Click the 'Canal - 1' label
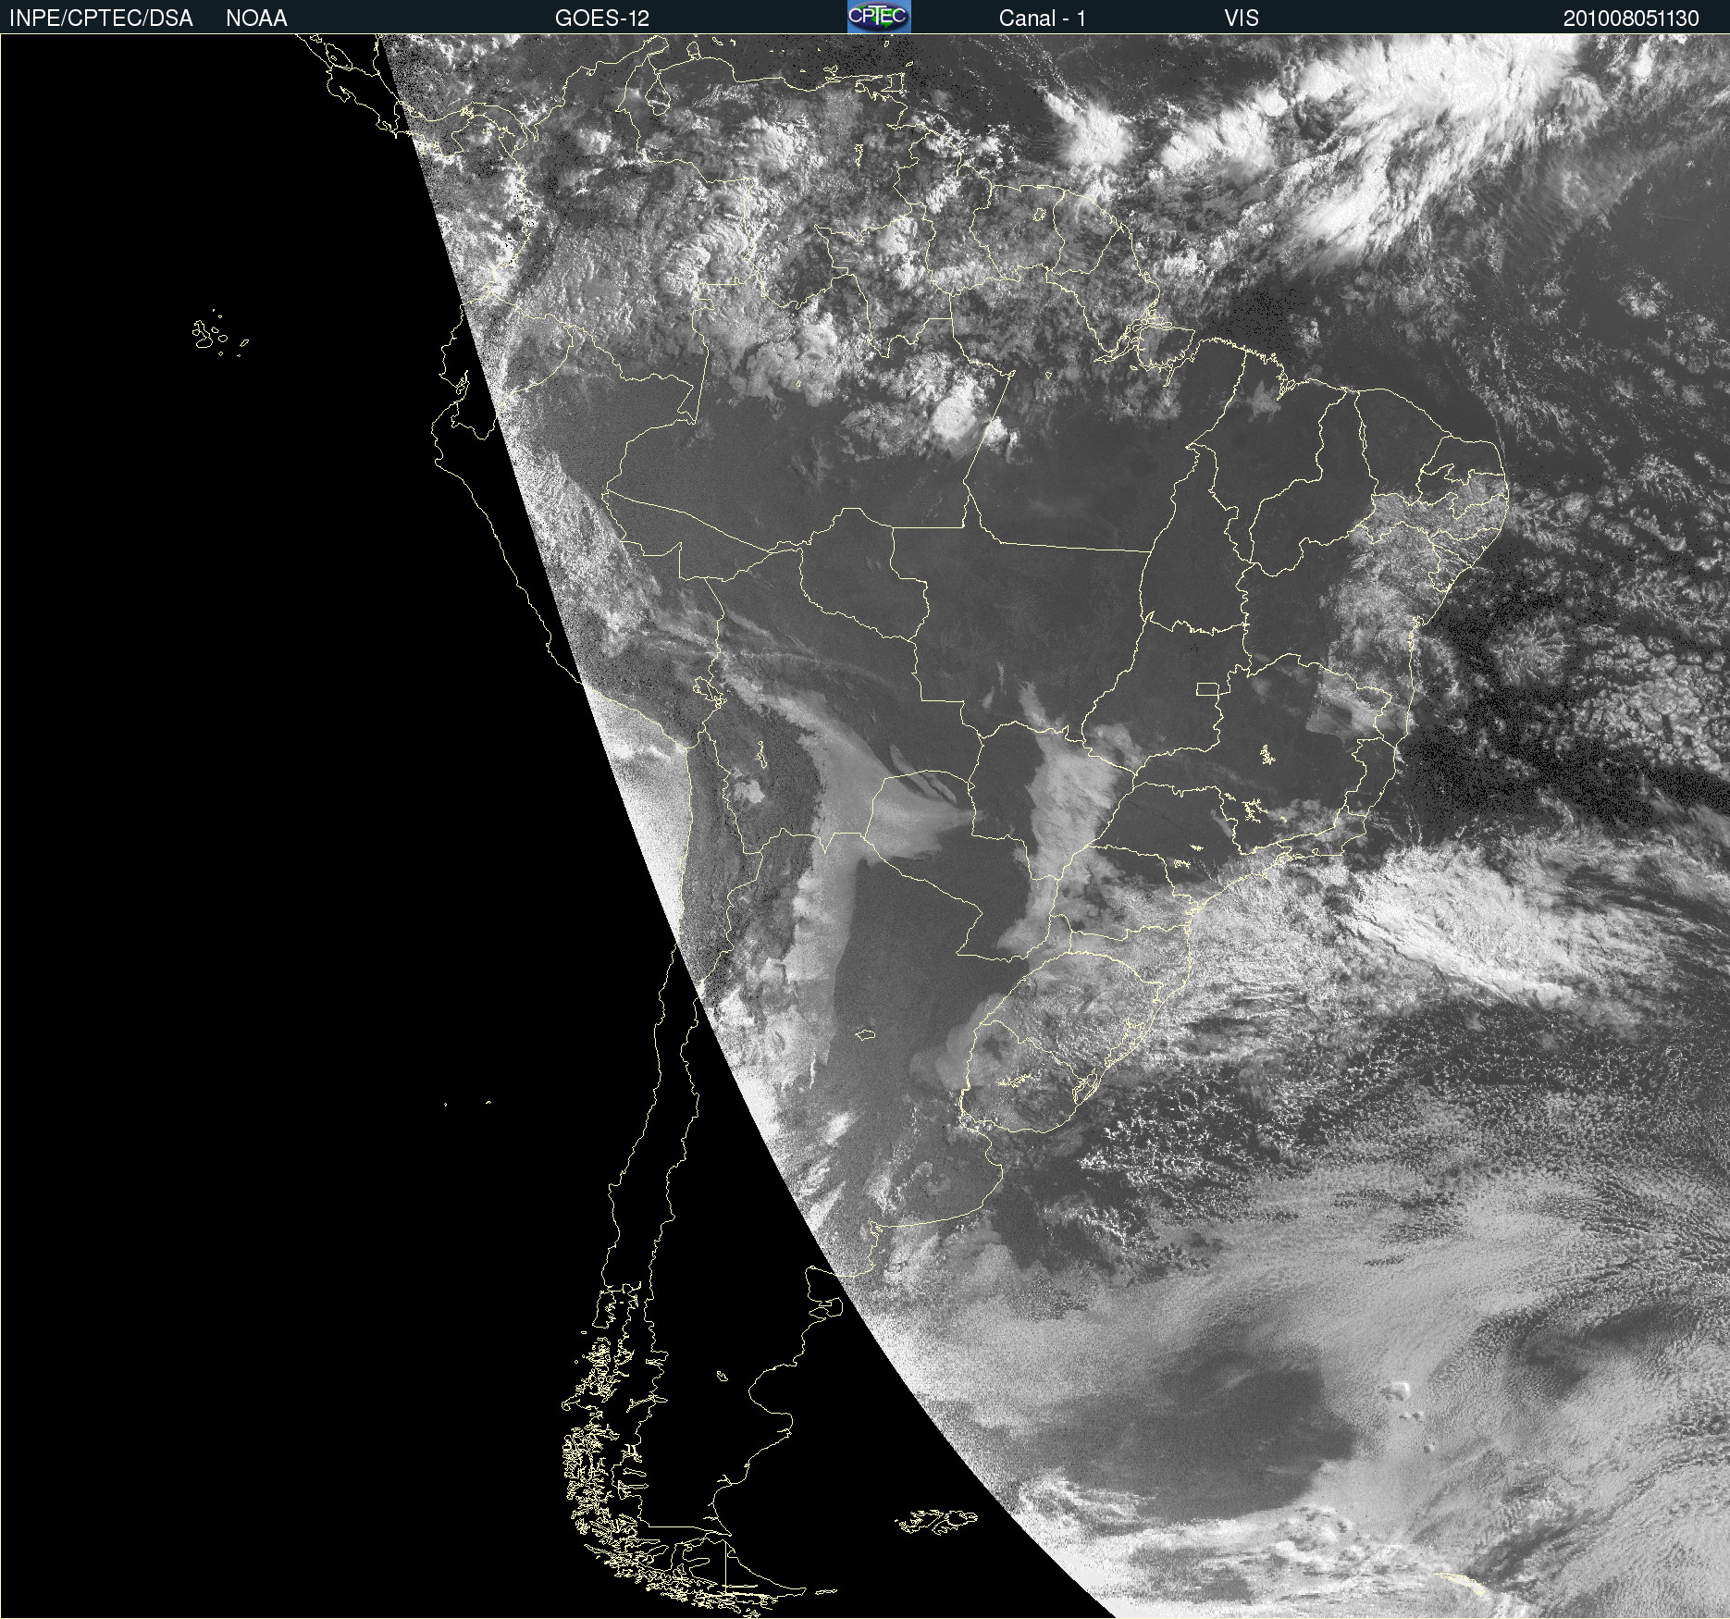1730x1619 pixels. pyautogui.click(x=1042, y=19)
